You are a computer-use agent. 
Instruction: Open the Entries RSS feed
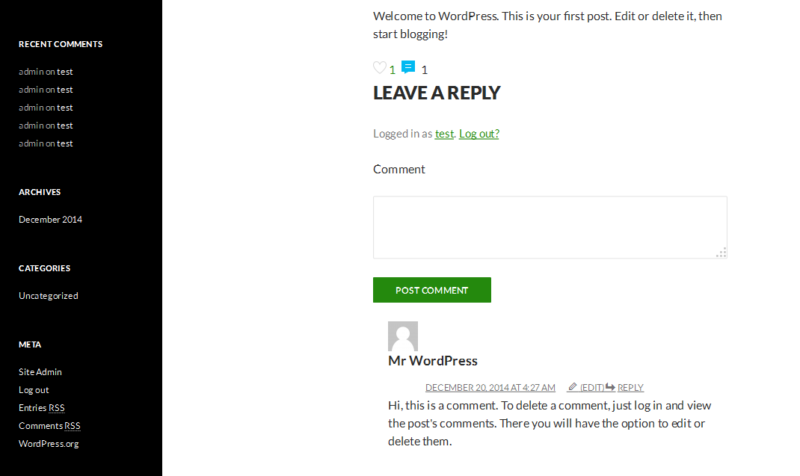42,408
